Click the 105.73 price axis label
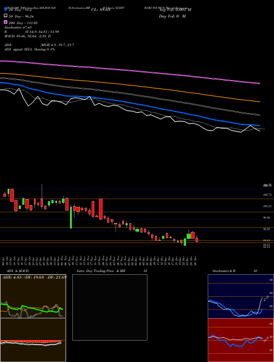The image size is (274, 362). pyautogui.click(x=267, y=195)
